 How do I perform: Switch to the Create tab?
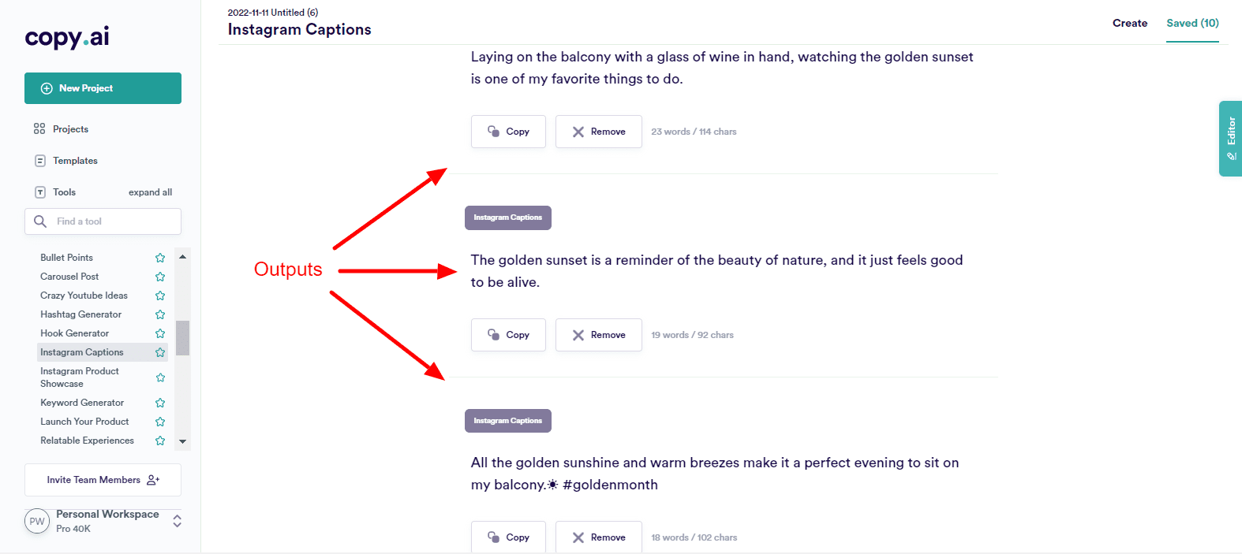coord(1129,23)
